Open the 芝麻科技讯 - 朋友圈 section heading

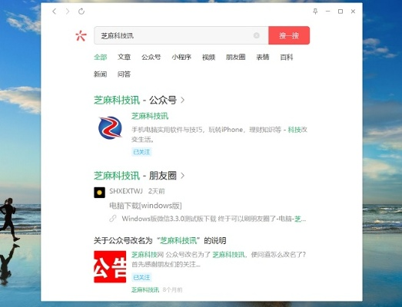click(x=135, y=176)
